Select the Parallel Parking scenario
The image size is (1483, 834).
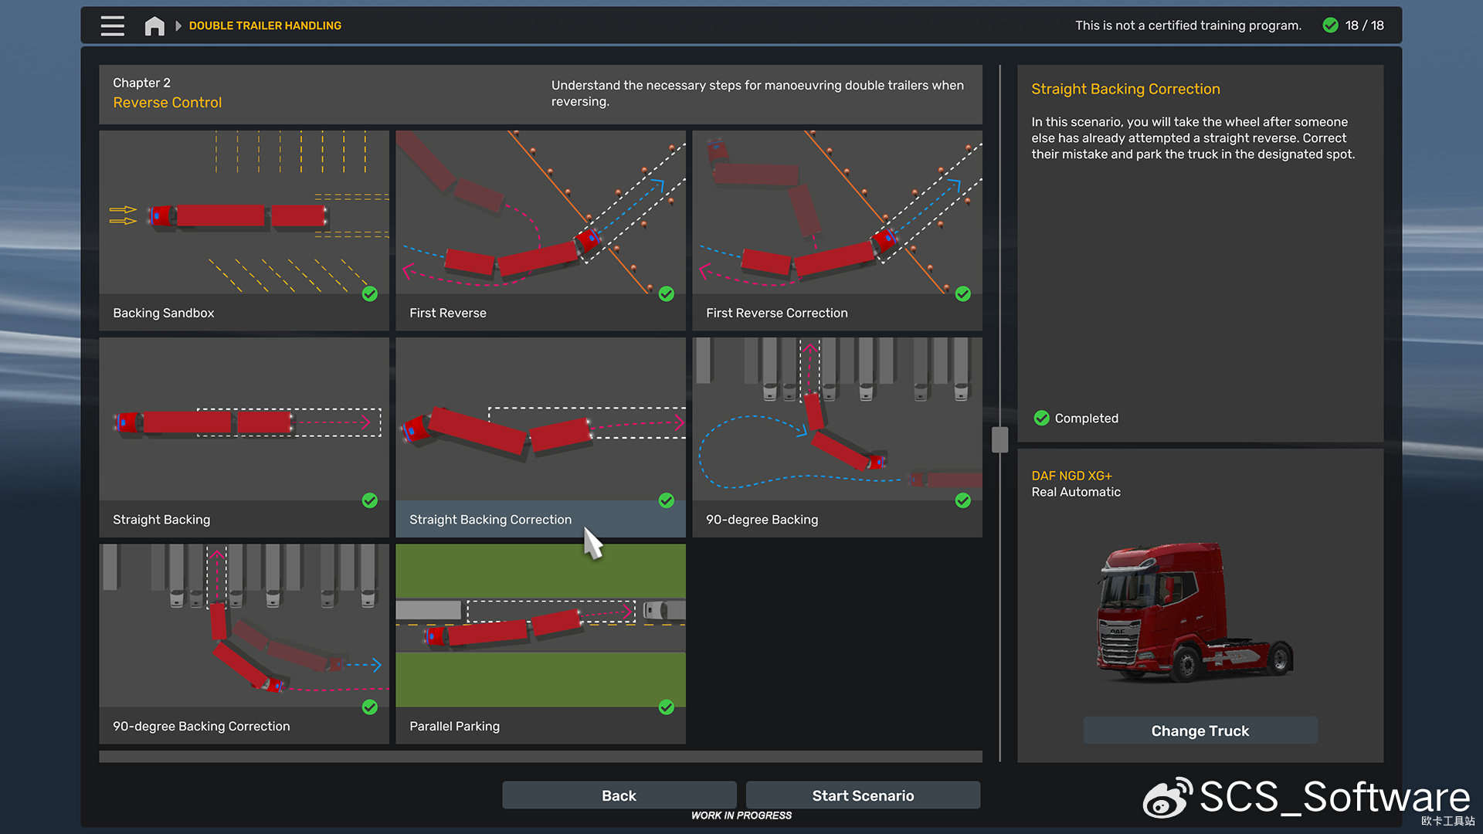tap(540, 642)
